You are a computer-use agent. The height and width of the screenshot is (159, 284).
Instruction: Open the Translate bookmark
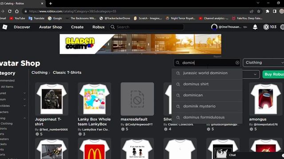pos(36,18)
